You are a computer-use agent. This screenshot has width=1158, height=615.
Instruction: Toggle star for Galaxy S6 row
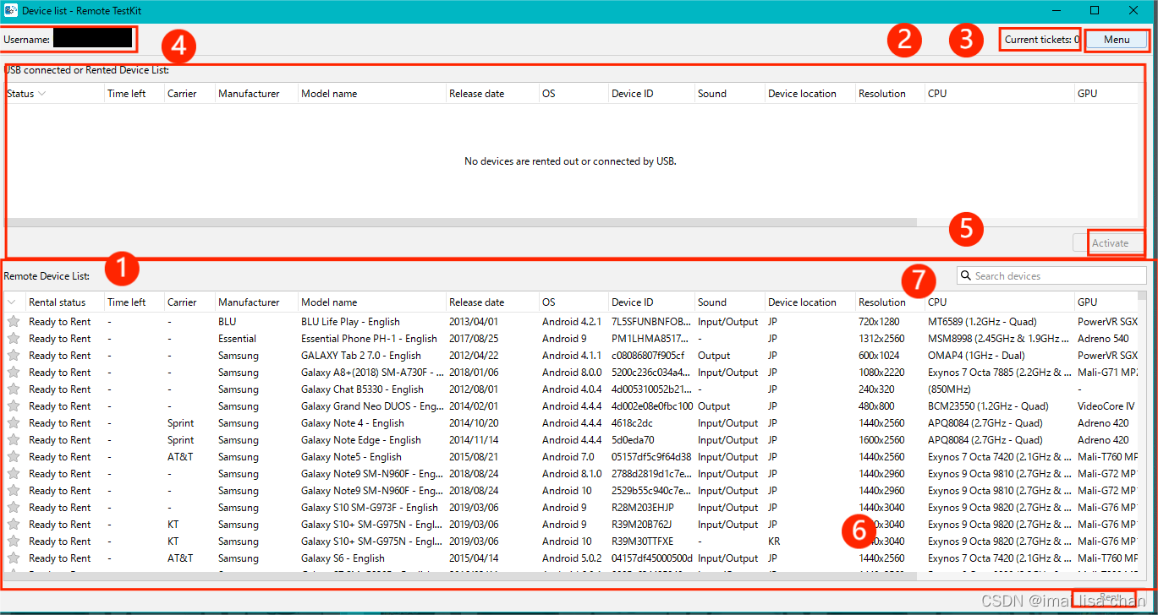pyautogui.click(x=14, y=558)
